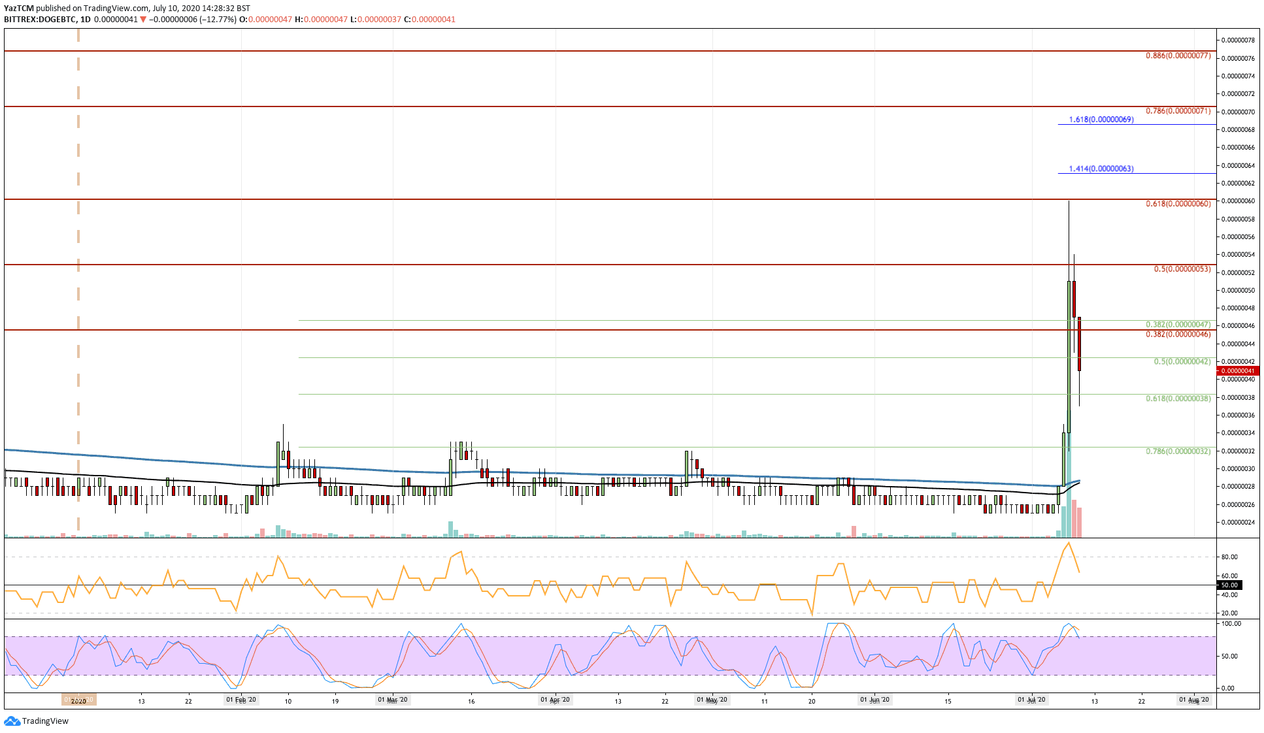Click the low value L:0.00000037
Screen dimensions: 1264x733
pos(376,20)
